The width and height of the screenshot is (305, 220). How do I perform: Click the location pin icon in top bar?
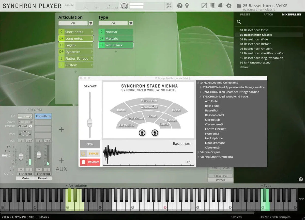pos(187,6)
